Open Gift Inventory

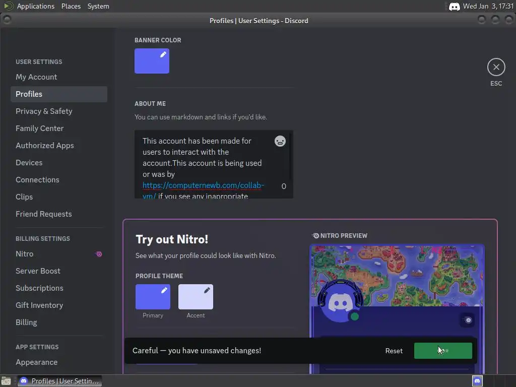[59, 305]
